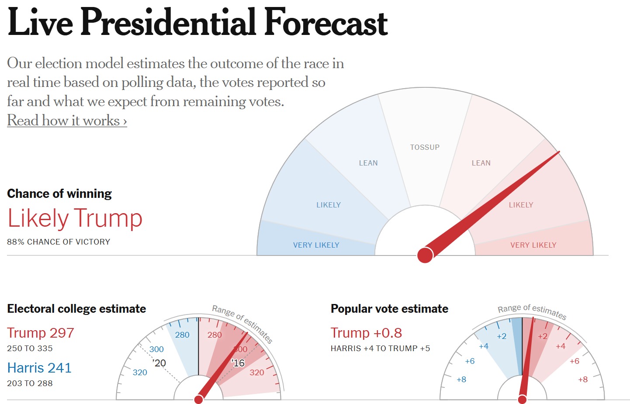Click the "Live Presidential Forecast" headline
The width and height of the screenshot is (630, 404).
click(x=197, y=23)
